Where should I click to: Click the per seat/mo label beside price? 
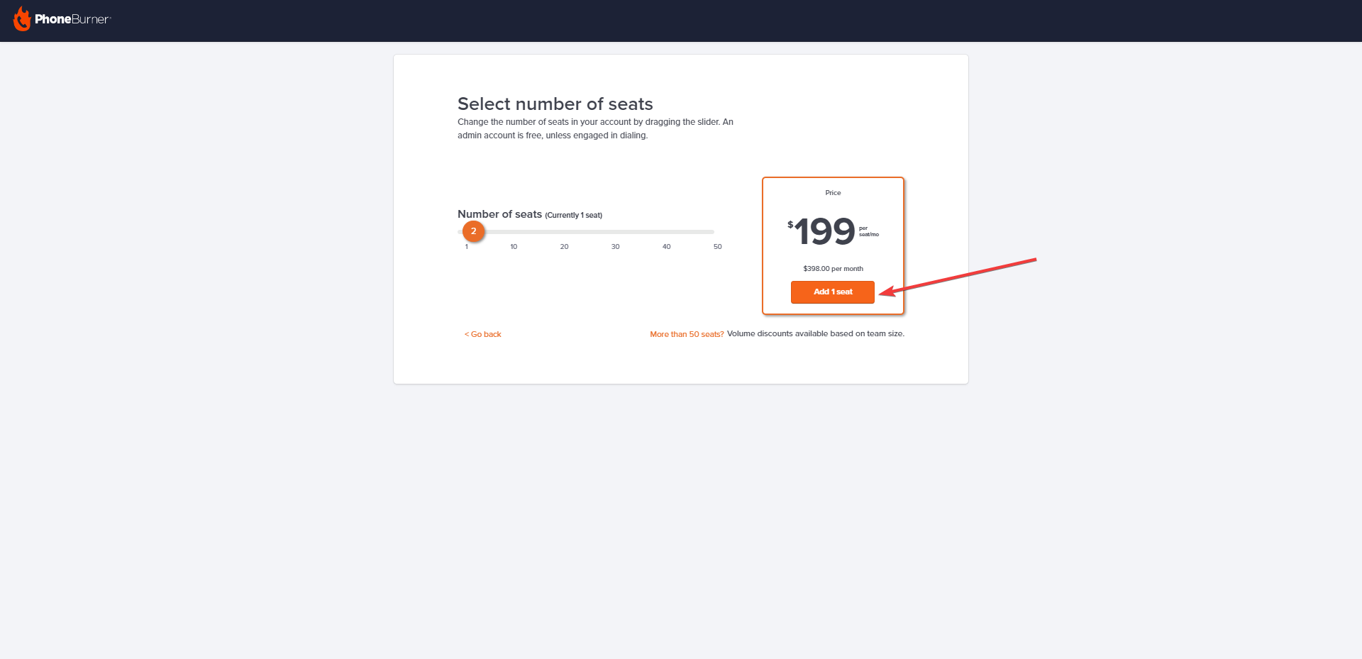tap(868, 231)
